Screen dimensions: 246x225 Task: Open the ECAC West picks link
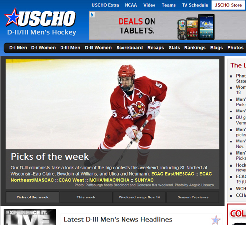pyautogui.click(x=71, y=180)
